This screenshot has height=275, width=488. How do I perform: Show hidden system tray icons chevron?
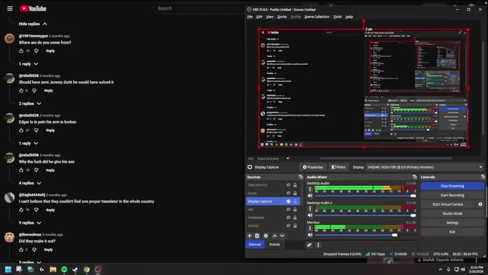coord(440,270)
